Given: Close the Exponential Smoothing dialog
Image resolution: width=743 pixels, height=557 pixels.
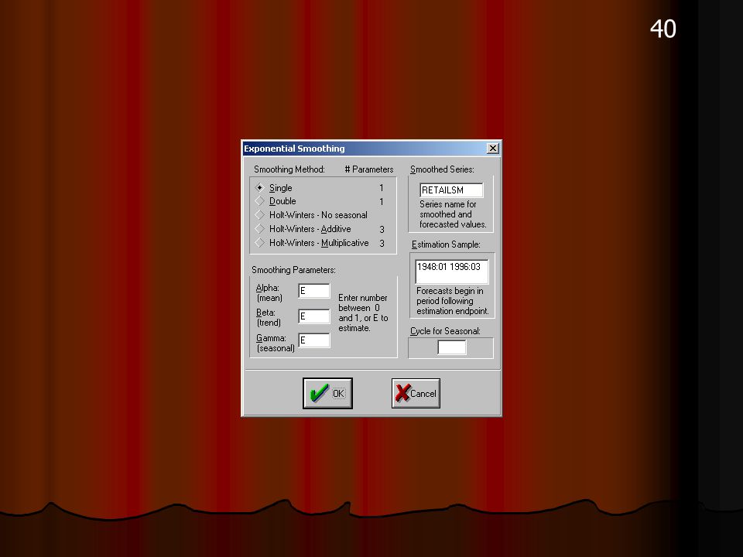Looking at the screenshot, I should point(493,149).
